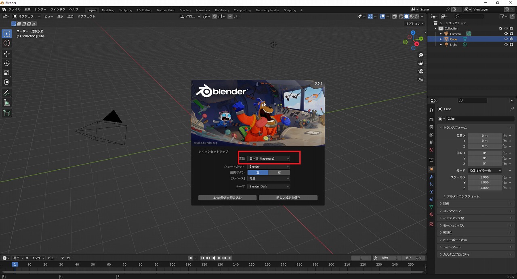Click the 3.4の設定を読み込む button
Screen dimensions: 517x279
227,198
